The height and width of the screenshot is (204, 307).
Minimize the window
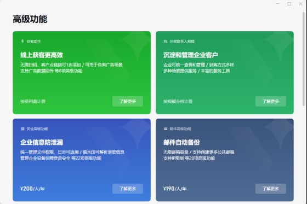278,4
